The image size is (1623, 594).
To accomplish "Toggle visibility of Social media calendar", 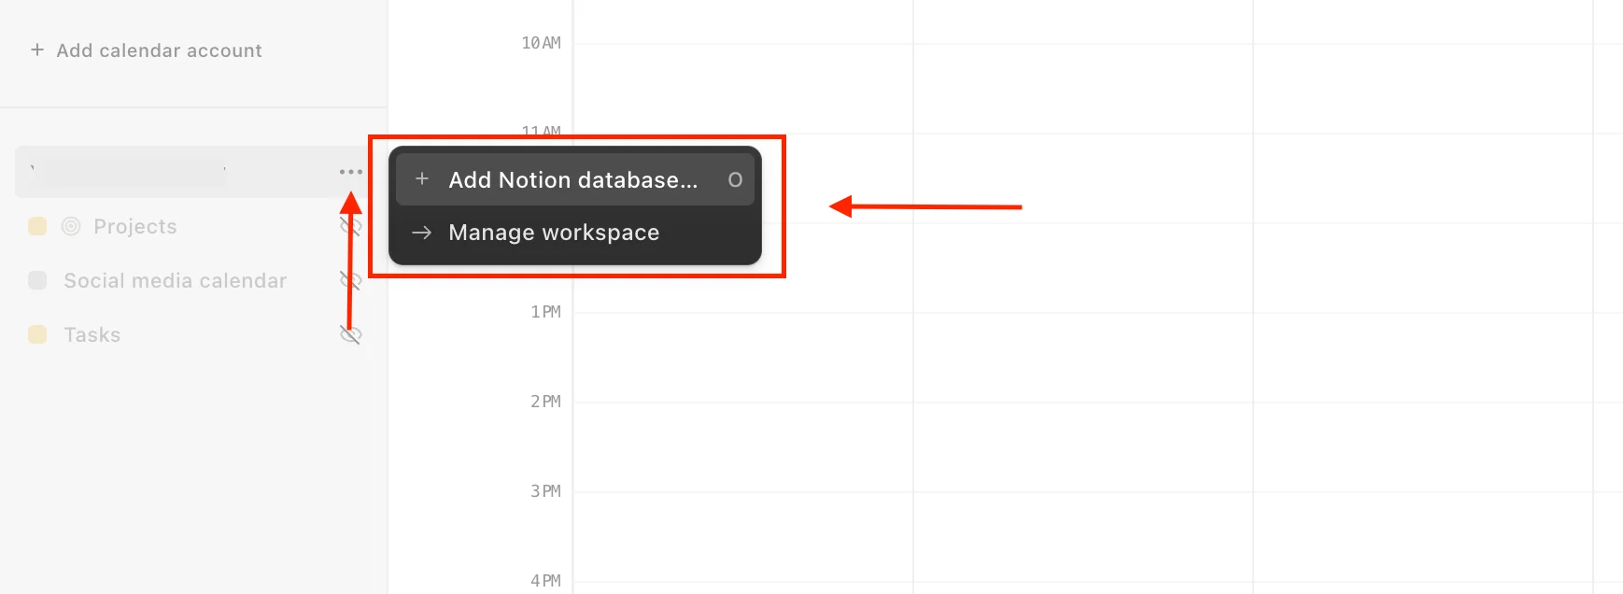I will coord(350,280).
